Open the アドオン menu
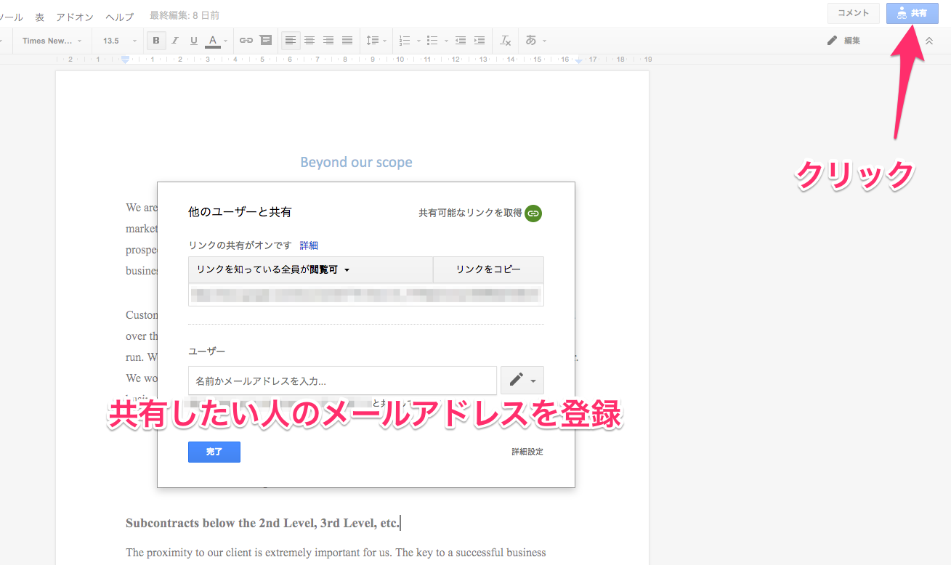Viewport: 951px width, 565px height. (75, 16)
